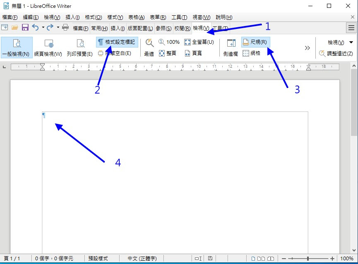Switch to the 常用(H) ribbon tab
This screenshot has height=264, width=358.
tap(99, 28)
